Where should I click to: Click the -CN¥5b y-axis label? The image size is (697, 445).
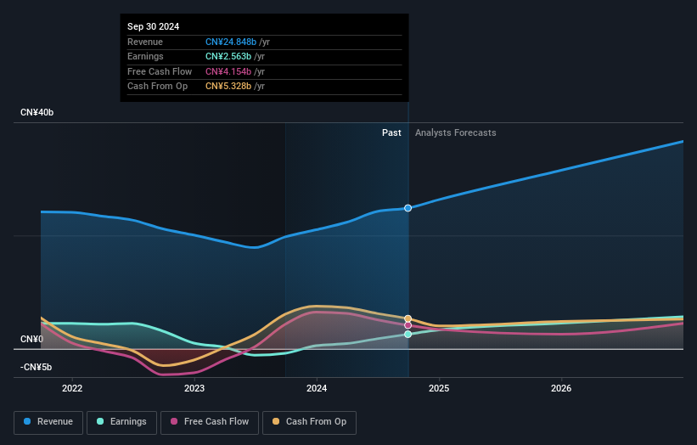click(36, 367)
